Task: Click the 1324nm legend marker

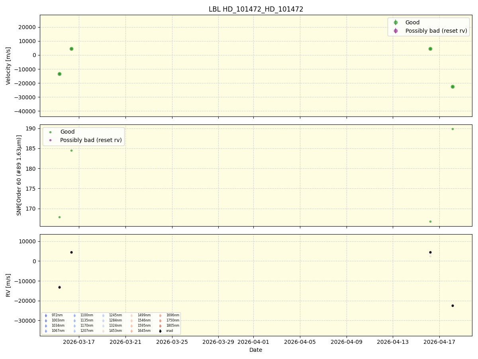Action: click(104, 326)
